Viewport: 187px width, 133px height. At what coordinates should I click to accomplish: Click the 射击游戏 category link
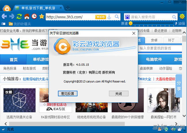point(29,69)
